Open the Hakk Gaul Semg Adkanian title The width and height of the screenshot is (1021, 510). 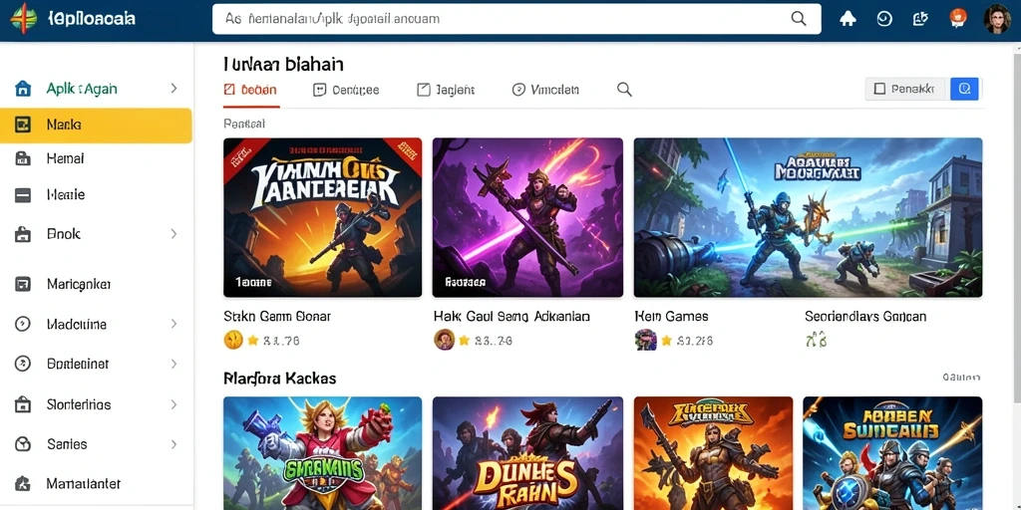511,317
